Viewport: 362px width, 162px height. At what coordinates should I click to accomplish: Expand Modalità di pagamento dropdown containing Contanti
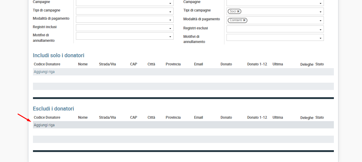320,21
